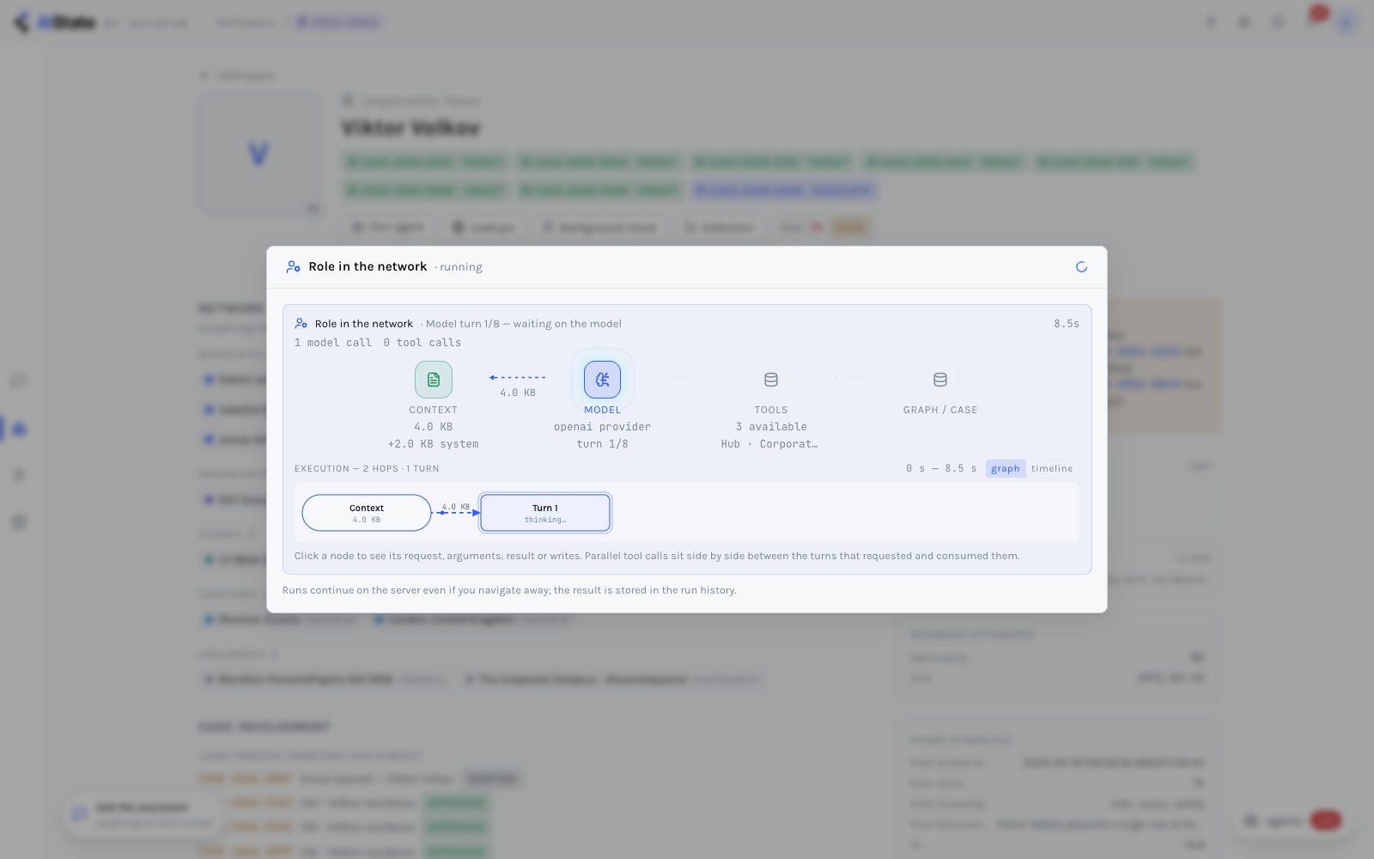This screenshot has height=859, width=1374.
Task: Click the "EXECUTION — 2 HOPS · 1 TURN" label
Action: point(367,469)
